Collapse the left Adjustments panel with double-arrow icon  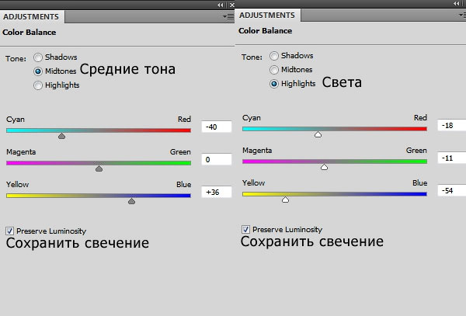coord(221,5)
